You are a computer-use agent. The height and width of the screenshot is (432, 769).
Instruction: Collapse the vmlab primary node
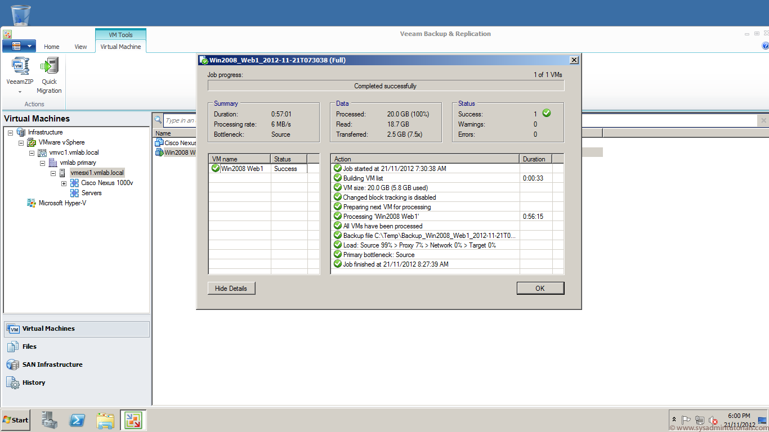point(42,163)
